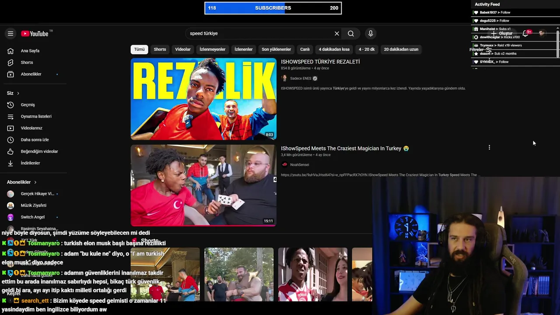
Task: Open ISHowSpeed Meets The Craziest Magician title
Action: point(345,149)
